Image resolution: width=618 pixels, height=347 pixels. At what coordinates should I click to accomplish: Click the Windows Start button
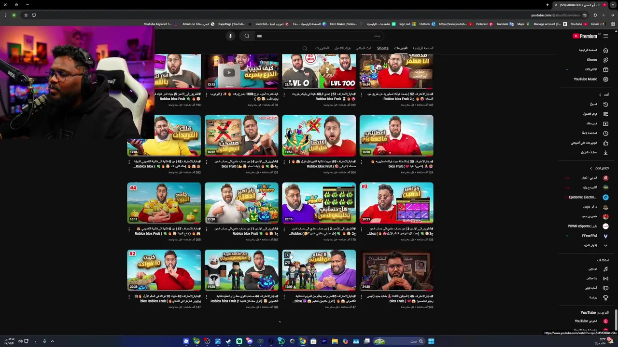pos(431,341)
